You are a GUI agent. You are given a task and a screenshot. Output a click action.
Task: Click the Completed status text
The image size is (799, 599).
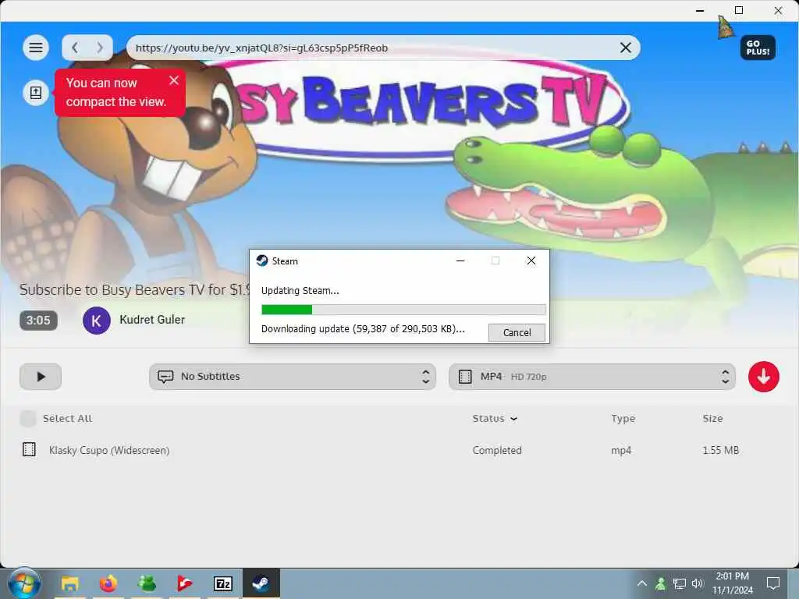coord(497,450)
